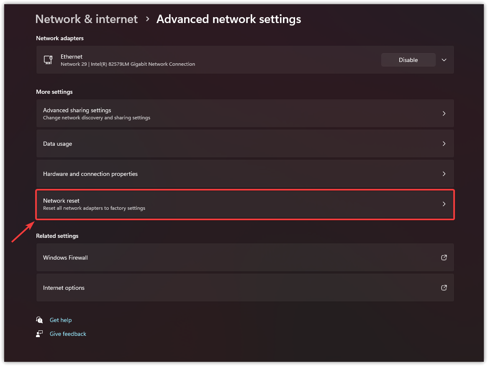The width and height of the screenshot is (488, 366).
Task: Disable the Ethernet network adapter
Action: point(408,60)
